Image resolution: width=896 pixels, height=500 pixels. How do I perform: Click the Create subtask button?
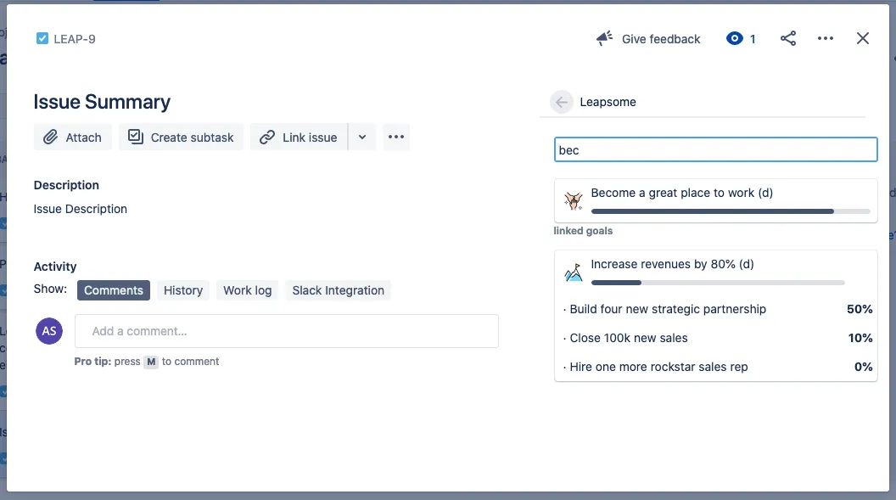[x=181, y=138]
